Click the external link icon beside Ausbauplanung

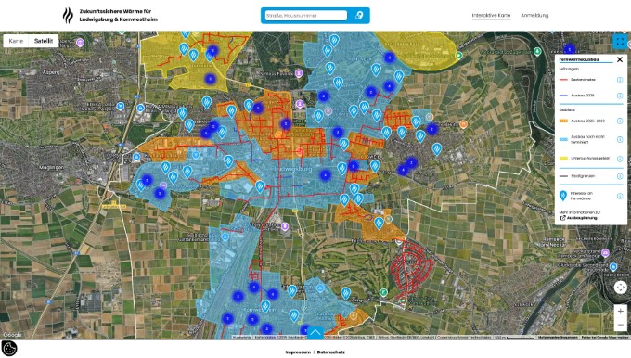[562, 218]
